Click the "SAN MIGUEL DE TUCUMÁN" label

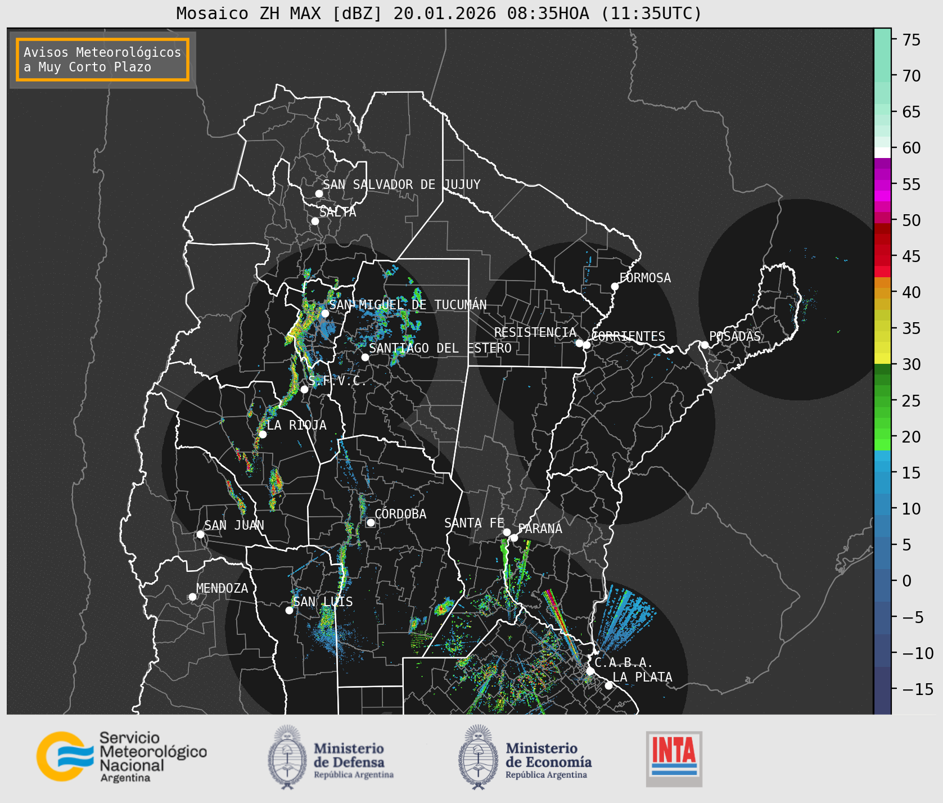(x=408, y=305)
